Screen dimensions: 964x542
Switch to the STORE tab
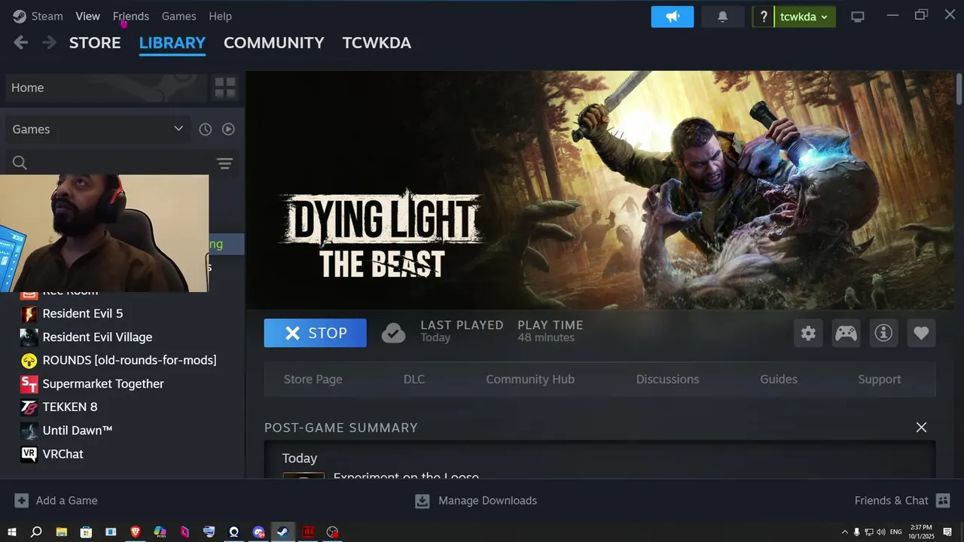coord(95,43)
